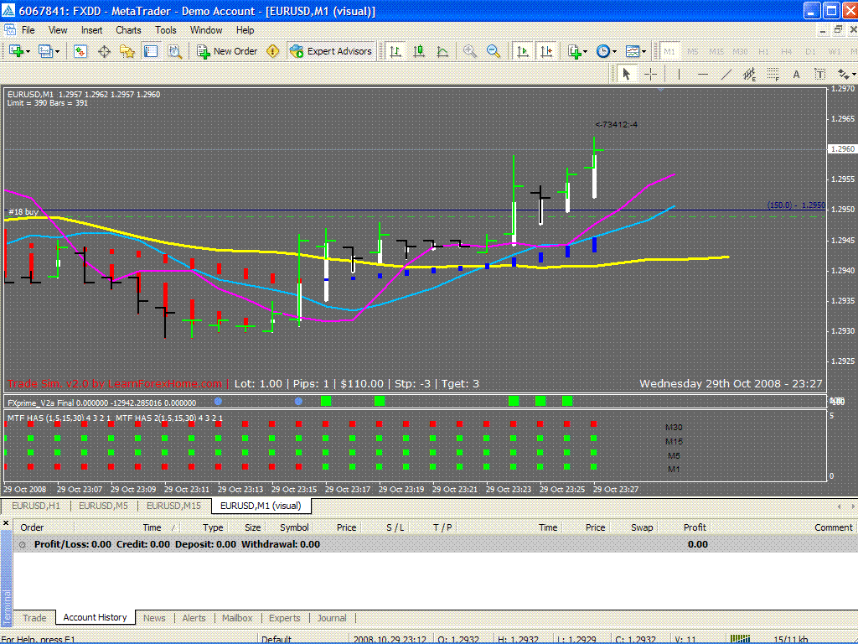Image resolution: width=858 pixels, height=644 pixels.
Task: Select the Crosshair tool
Action: 650,74
